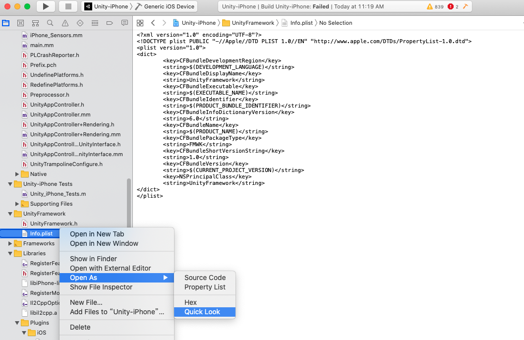524x340 pixels.
Task: Go forward with the editor's right chevron
Action: (x=164, y=23)
